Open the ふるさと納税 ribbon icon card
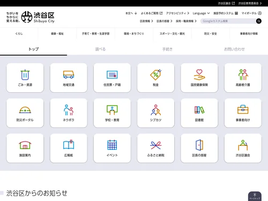Screen dimensions: 268x201 [x=156, y=148]
